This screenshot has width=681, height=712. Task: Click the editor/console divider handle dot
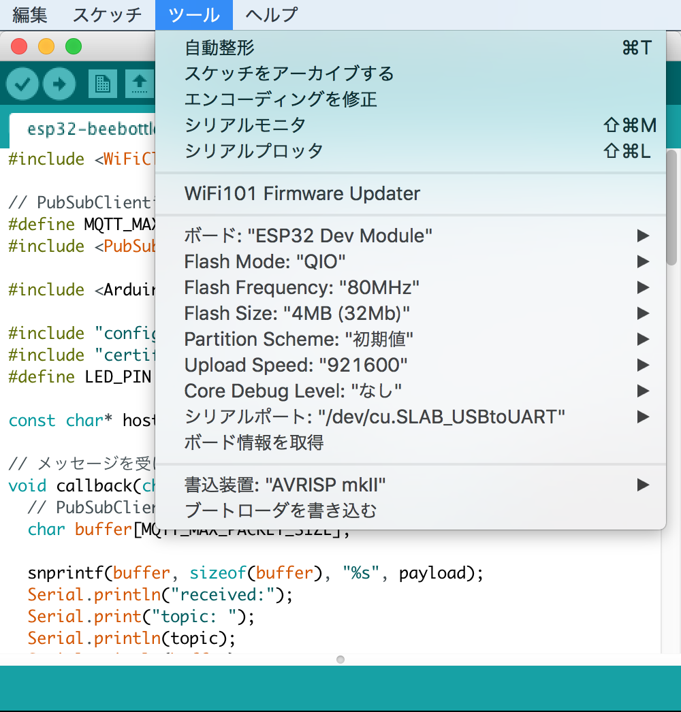(340, 660)
